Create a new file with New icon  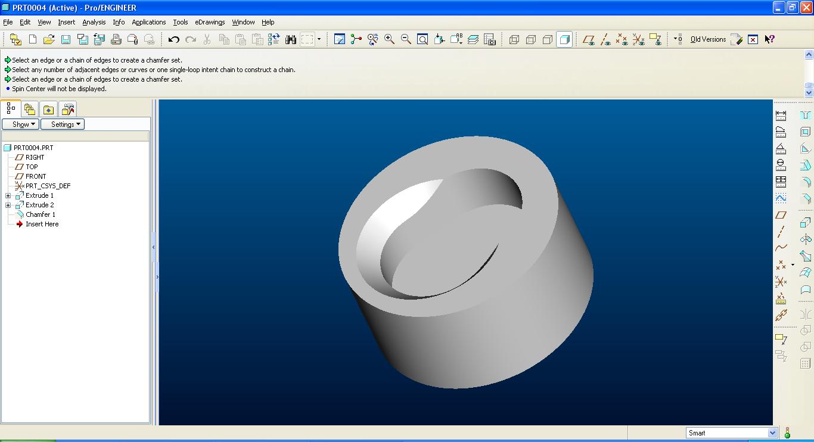pyautogui.click(x=33, y=39)
